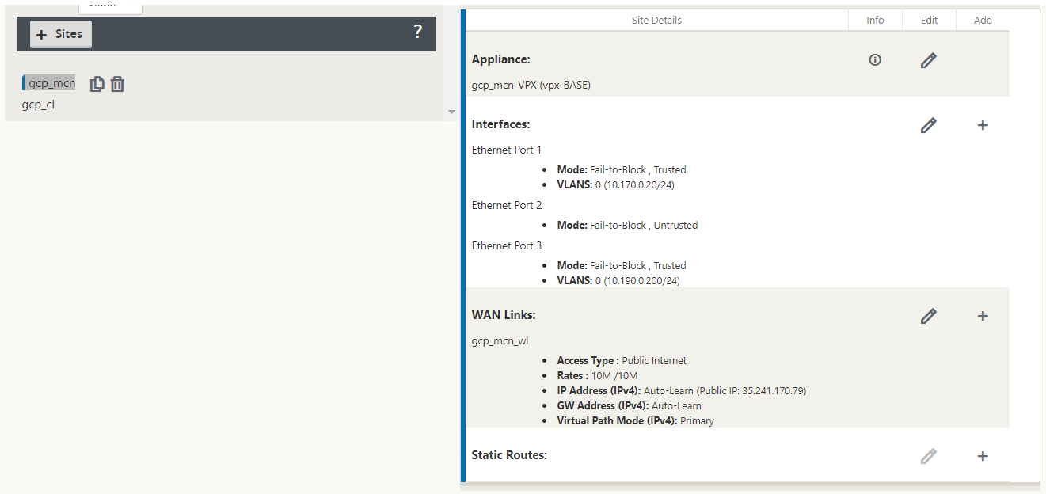Edit the Appliance with pencil icon

coord(929,59)
